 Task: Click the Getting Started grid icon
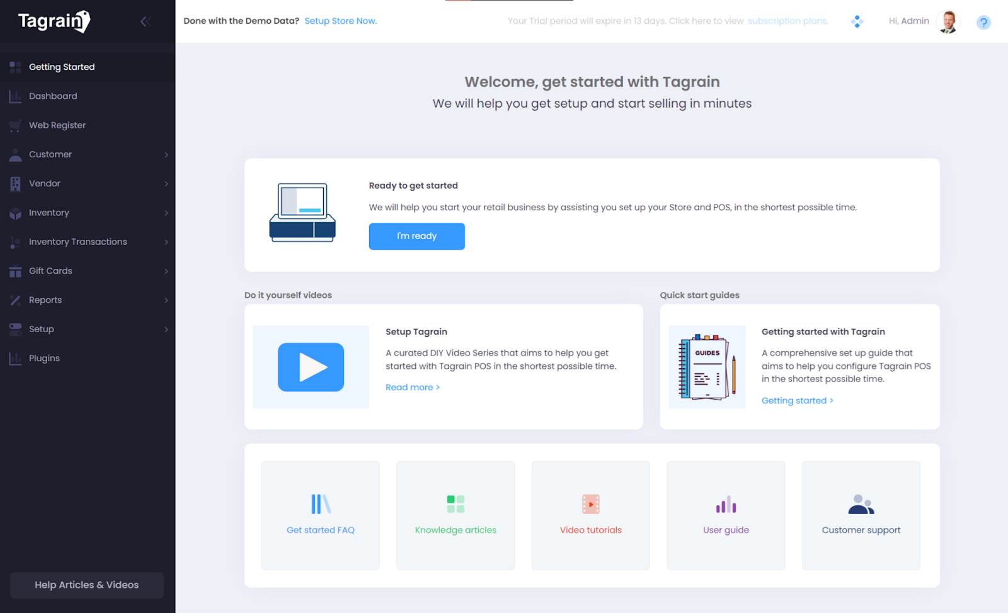point(15,67)
